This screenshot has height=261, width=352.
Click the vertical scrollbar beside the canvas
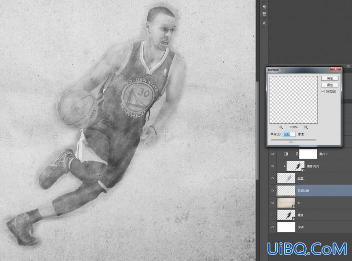(x=258, y=130)
